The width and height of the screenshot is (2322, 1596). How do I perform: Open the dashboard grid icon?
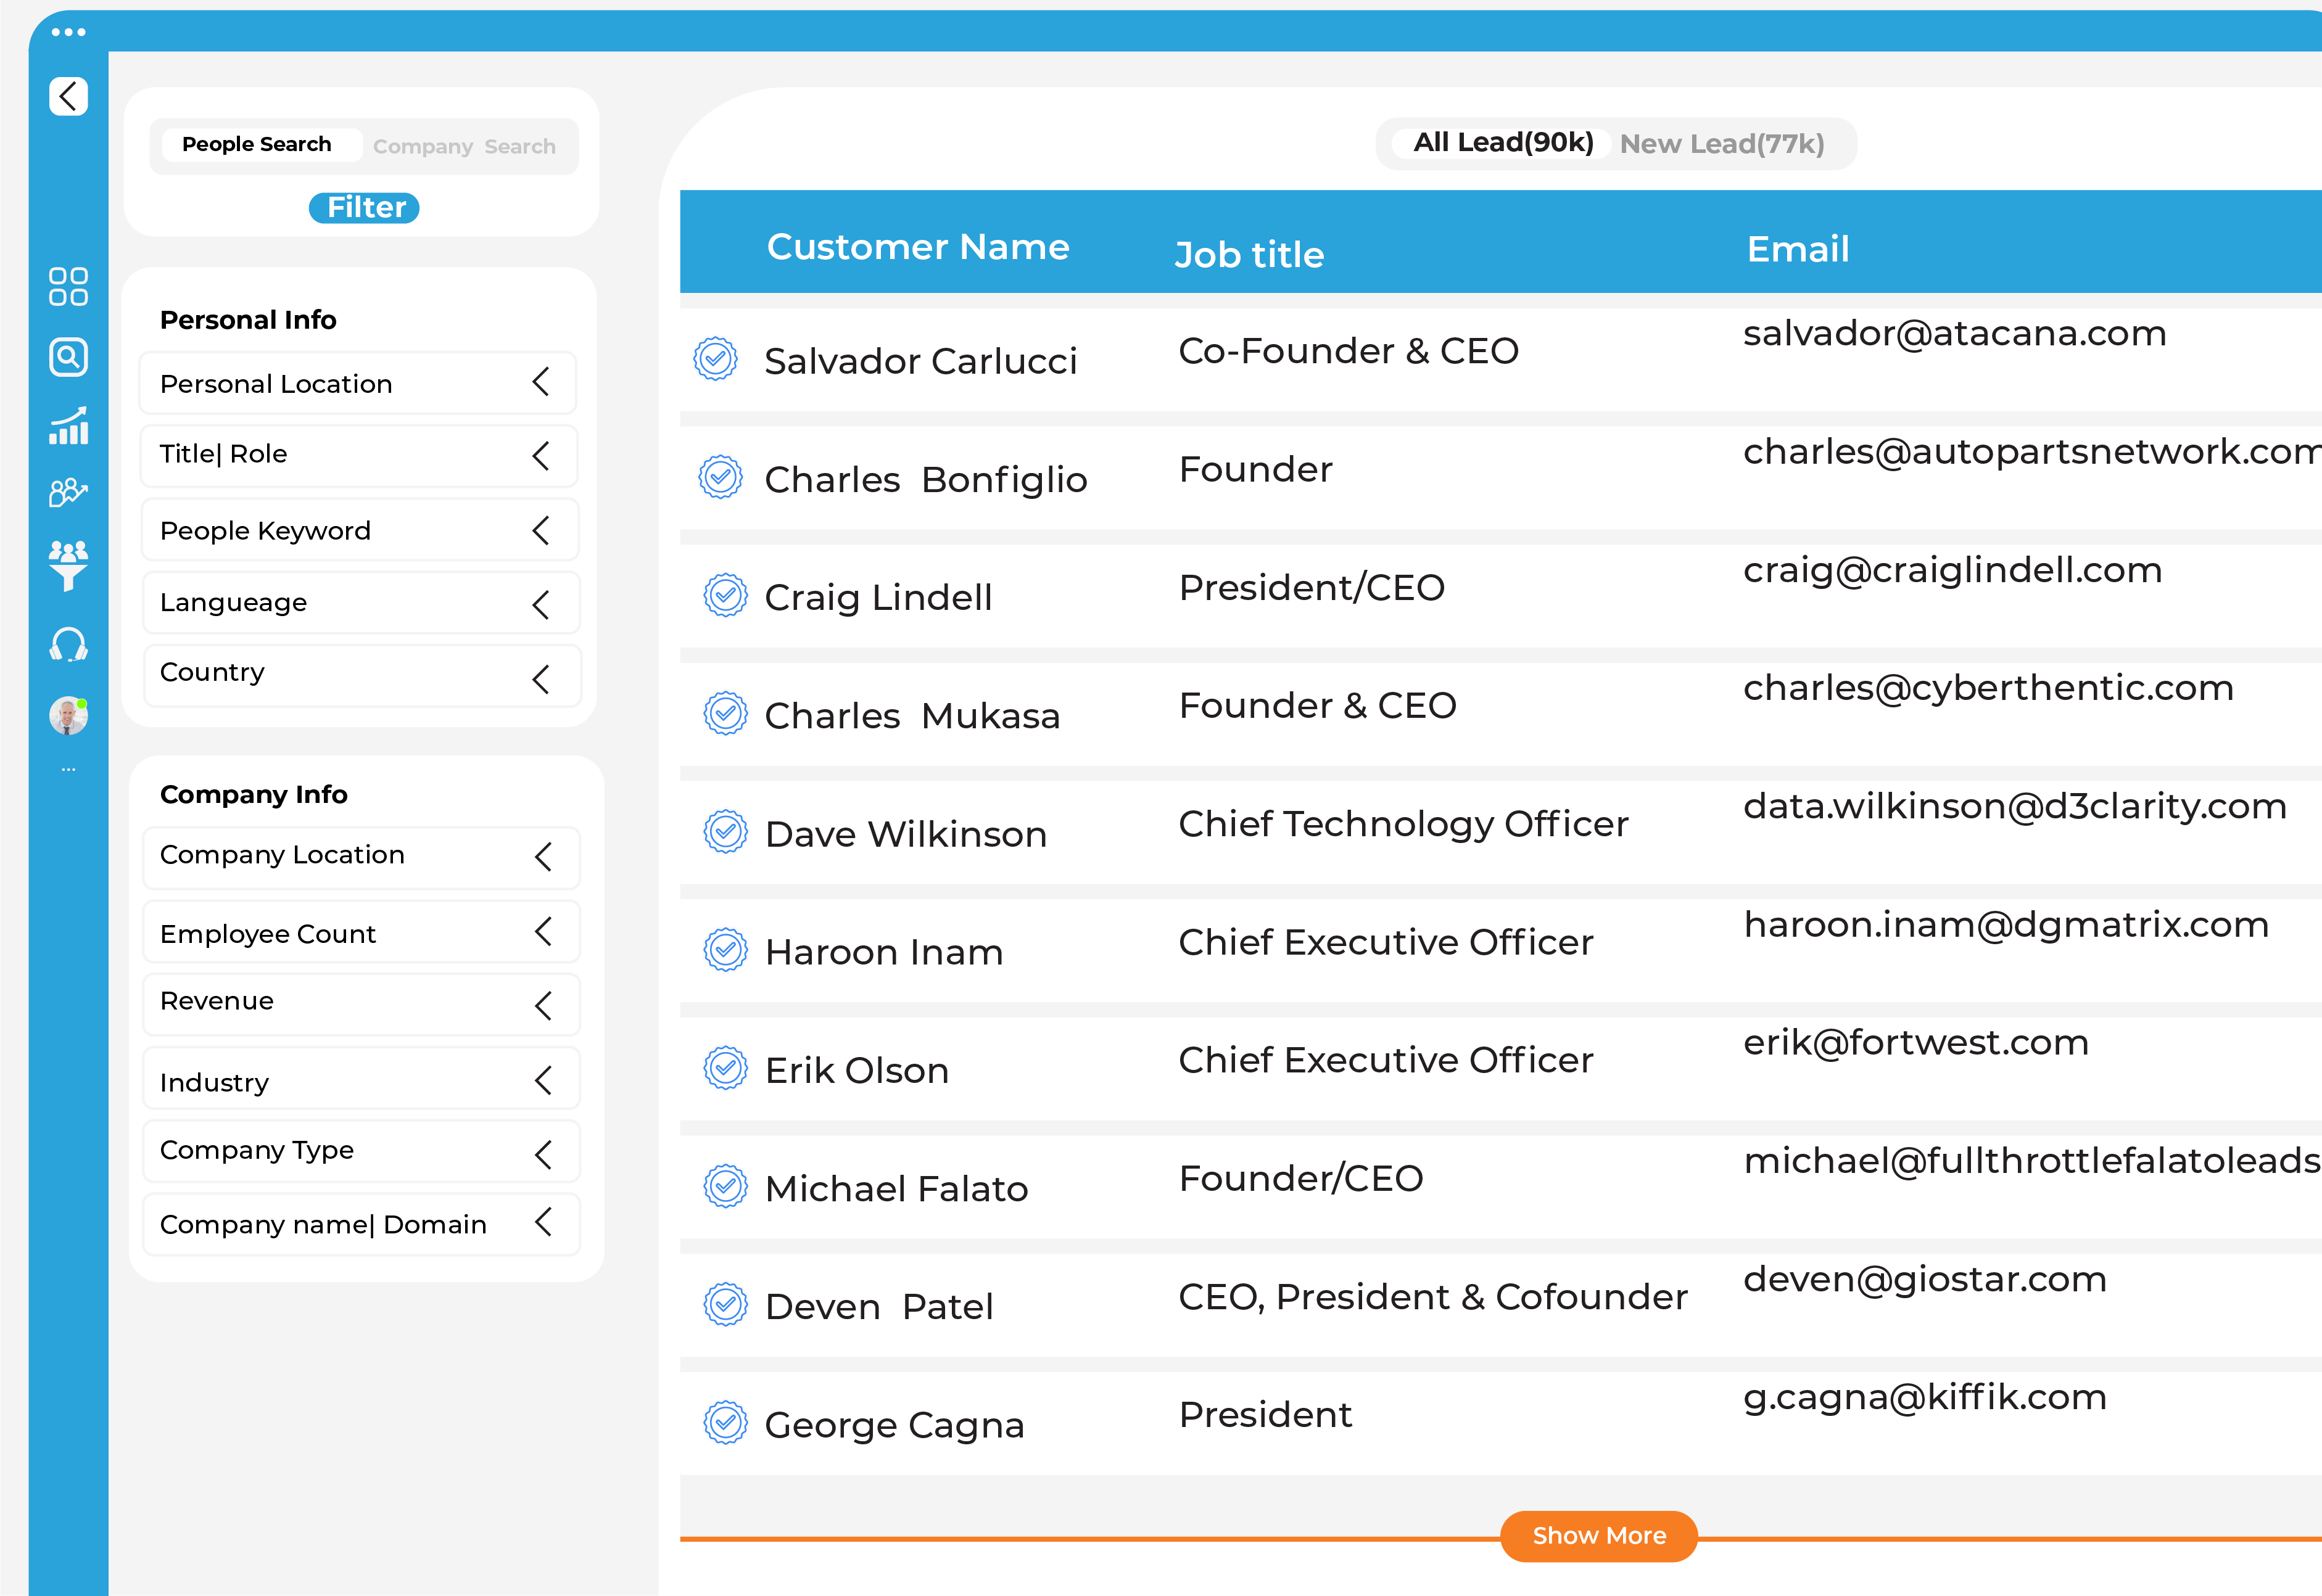pos(68,286)
